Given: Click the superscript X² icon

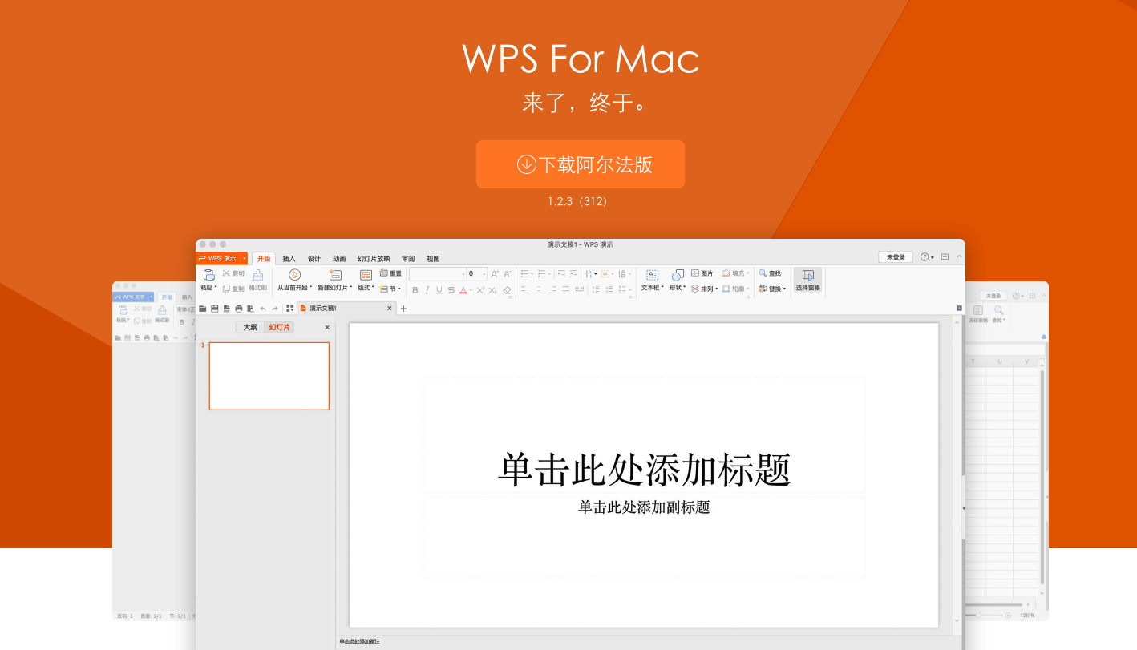Looking at the screenshot, I should point(480,290).
